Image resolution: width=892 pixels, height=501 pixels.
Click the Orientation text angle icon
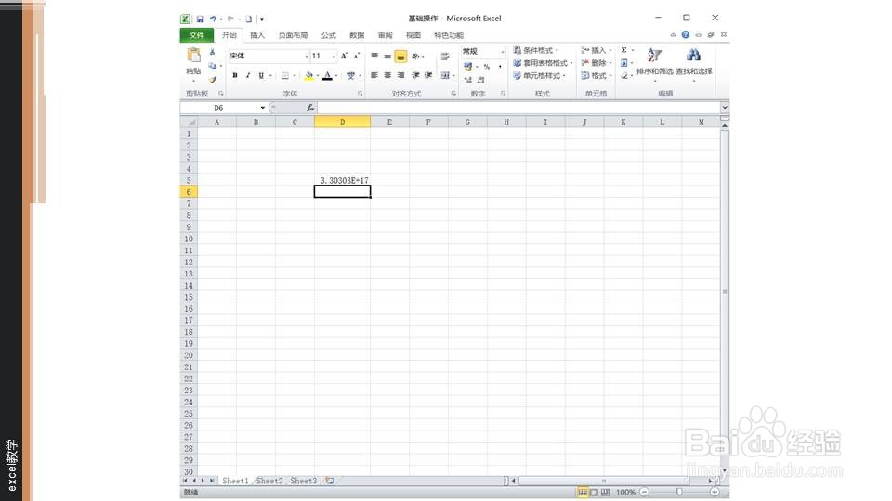pos(416,57)
